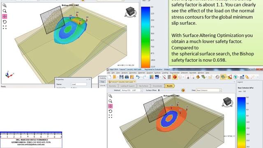Click the New file icon in Slide3 toolbar
Image resolution: width=263 pixels, height=148 pixels.
point(109,77)
